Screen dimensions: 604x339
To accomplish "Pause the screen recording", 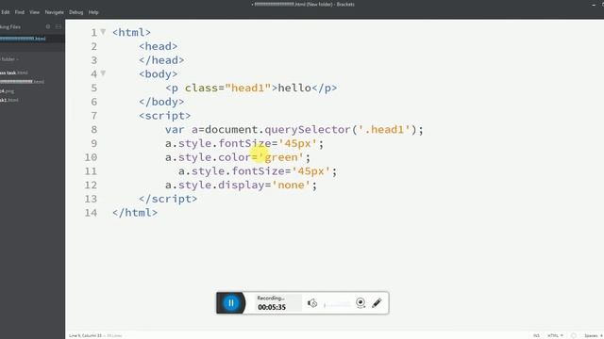I will pos(231,303).
